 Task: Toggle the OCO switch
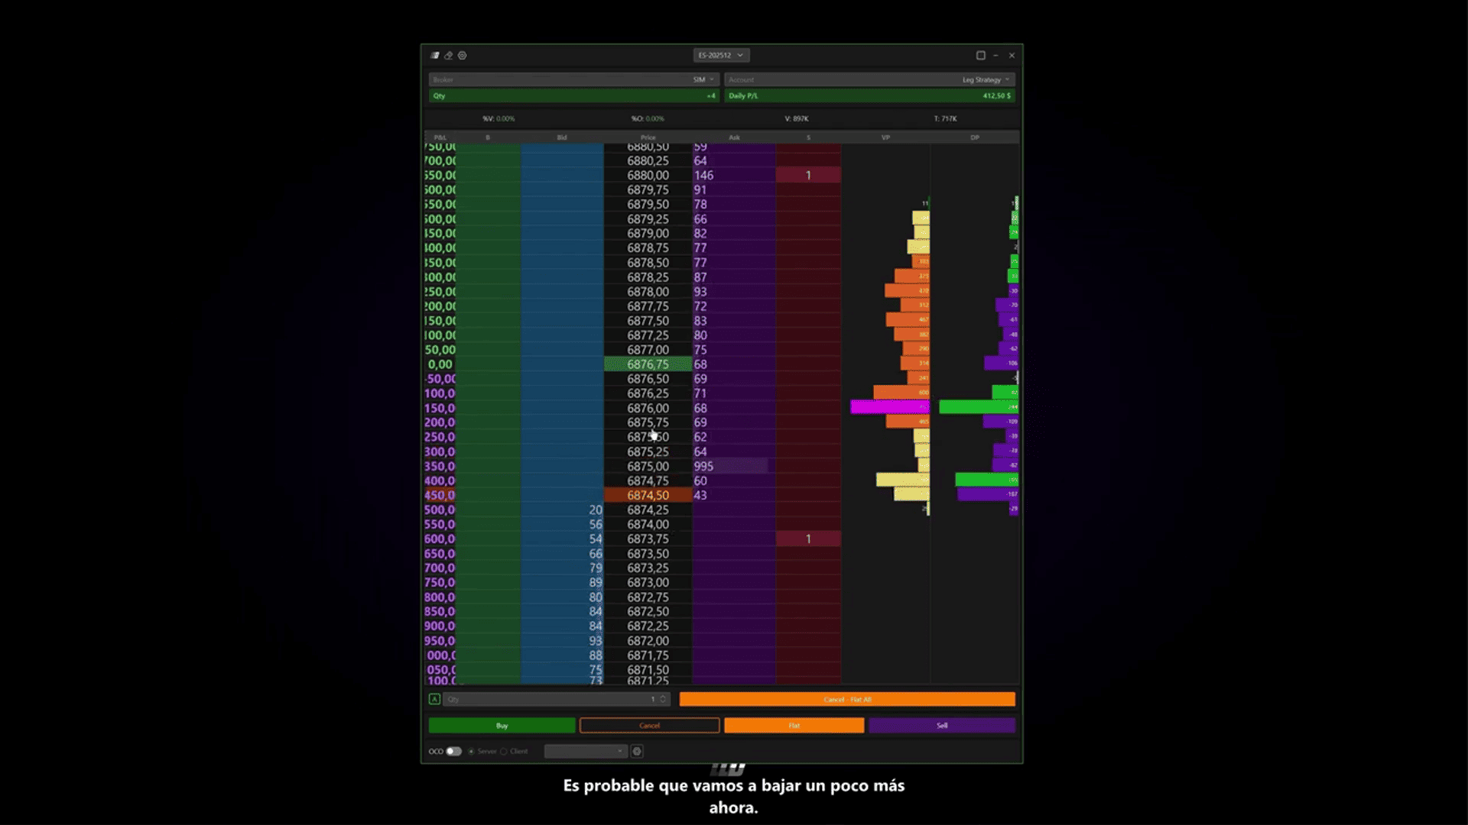tap(453, 752)
